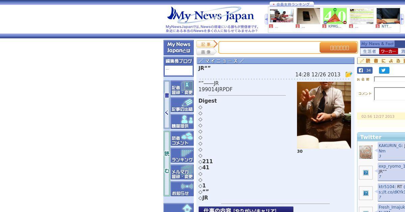Click the Twitter share button

[x=384, y=70]
